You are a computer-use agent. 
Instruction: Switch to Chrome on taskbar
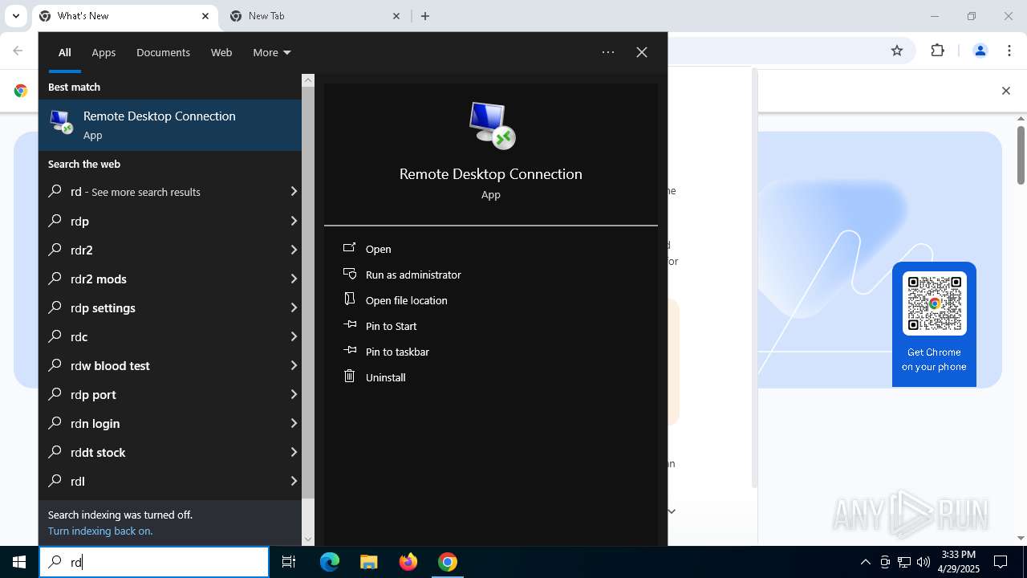(448, 562)
